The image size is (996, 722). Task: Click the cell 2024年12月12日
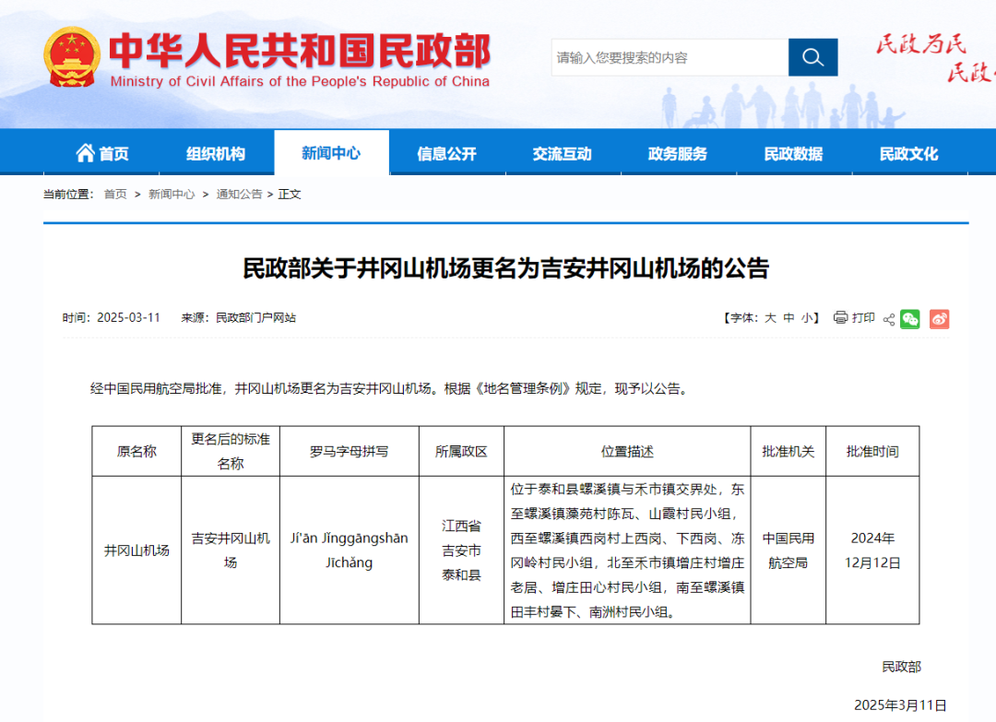[872, 550]
